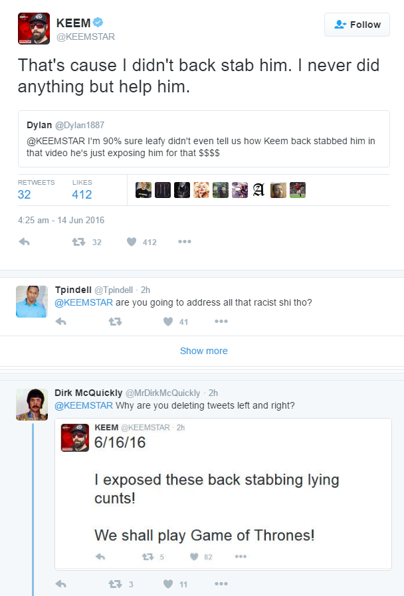Screen dimensions: 404x596
Task: Open the @Dylan1887 quoted tweet
Action: coord(204,139)
